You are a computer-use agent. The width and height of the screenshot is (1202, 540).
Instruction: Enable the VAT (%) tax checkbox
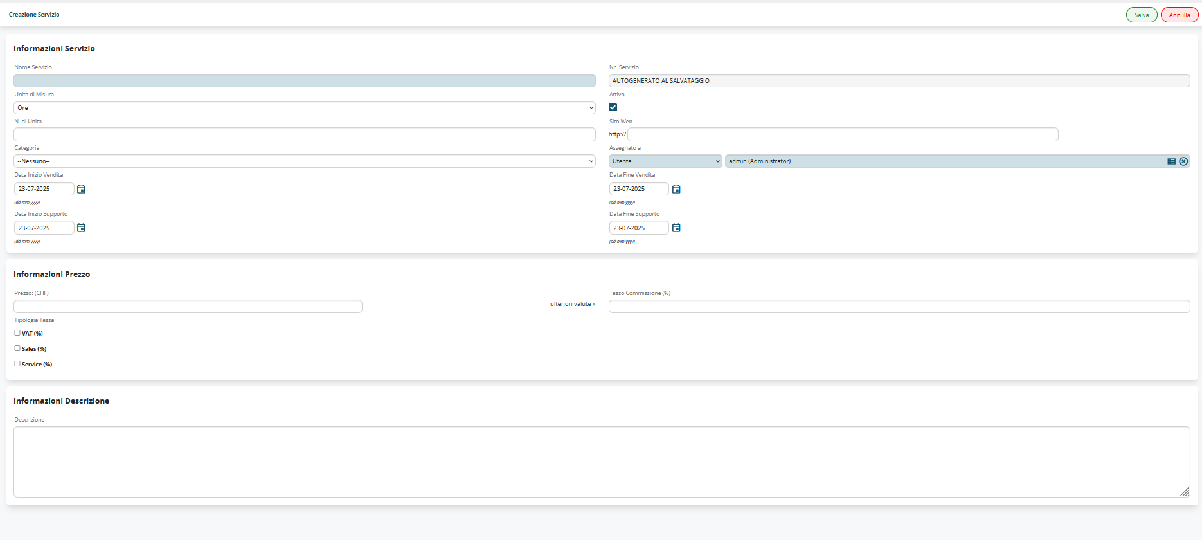[x=17, y=333]
